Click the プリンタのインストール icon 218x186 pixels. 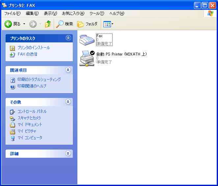[x=13, y=48]
